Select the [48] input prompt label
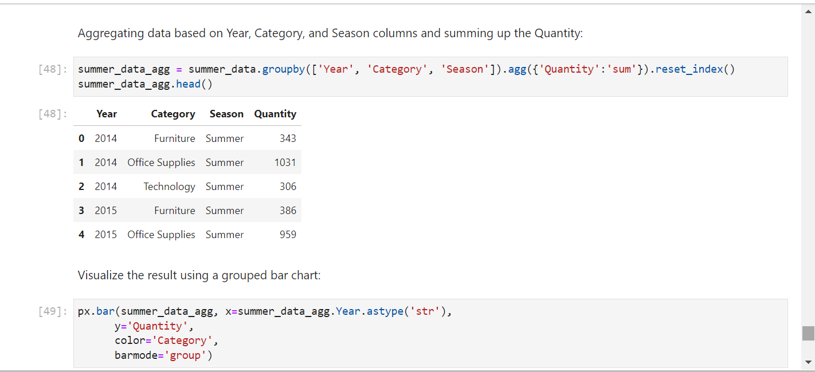815x372 pixels. pos(53,69)
